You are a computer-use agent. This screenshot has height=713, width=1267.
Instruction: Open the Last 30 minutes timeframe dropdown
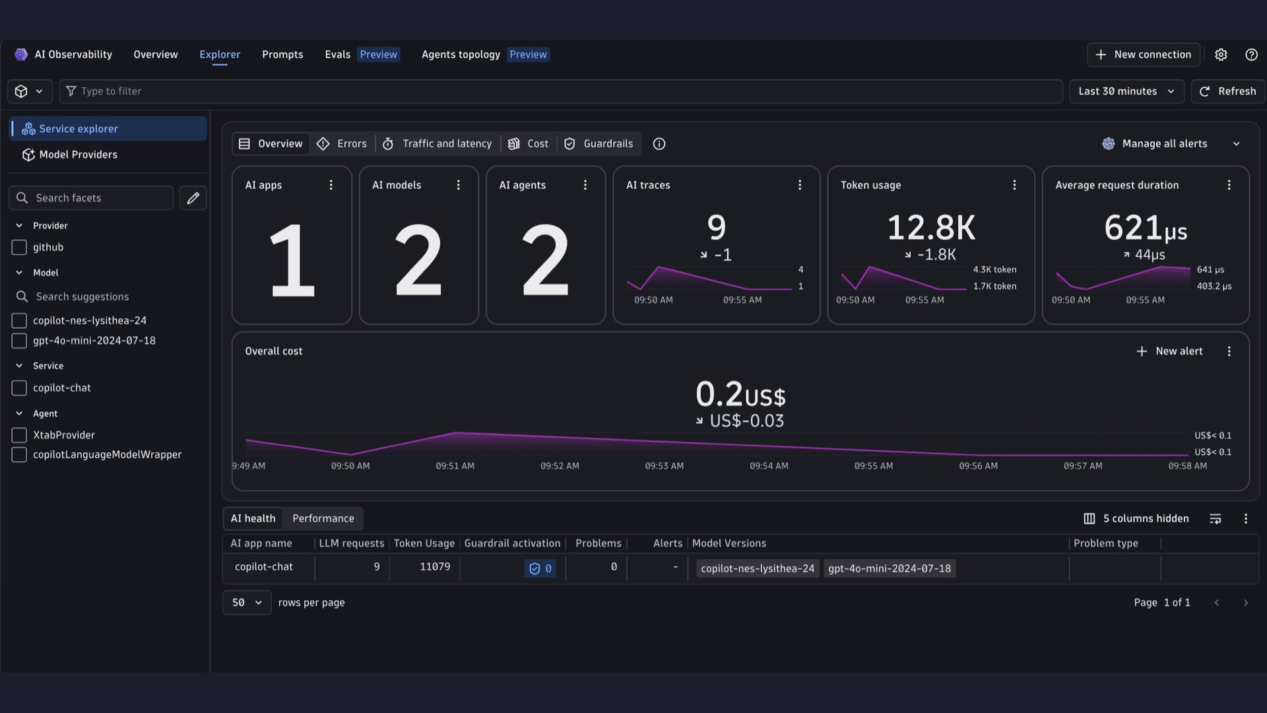1126,92
